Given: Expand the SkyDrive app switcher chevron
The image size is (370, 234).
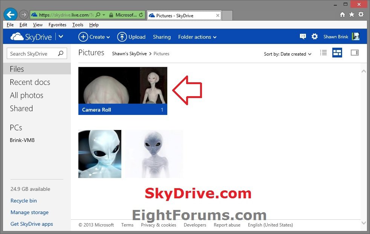Looking at the screenshot, I should [61, 36].
